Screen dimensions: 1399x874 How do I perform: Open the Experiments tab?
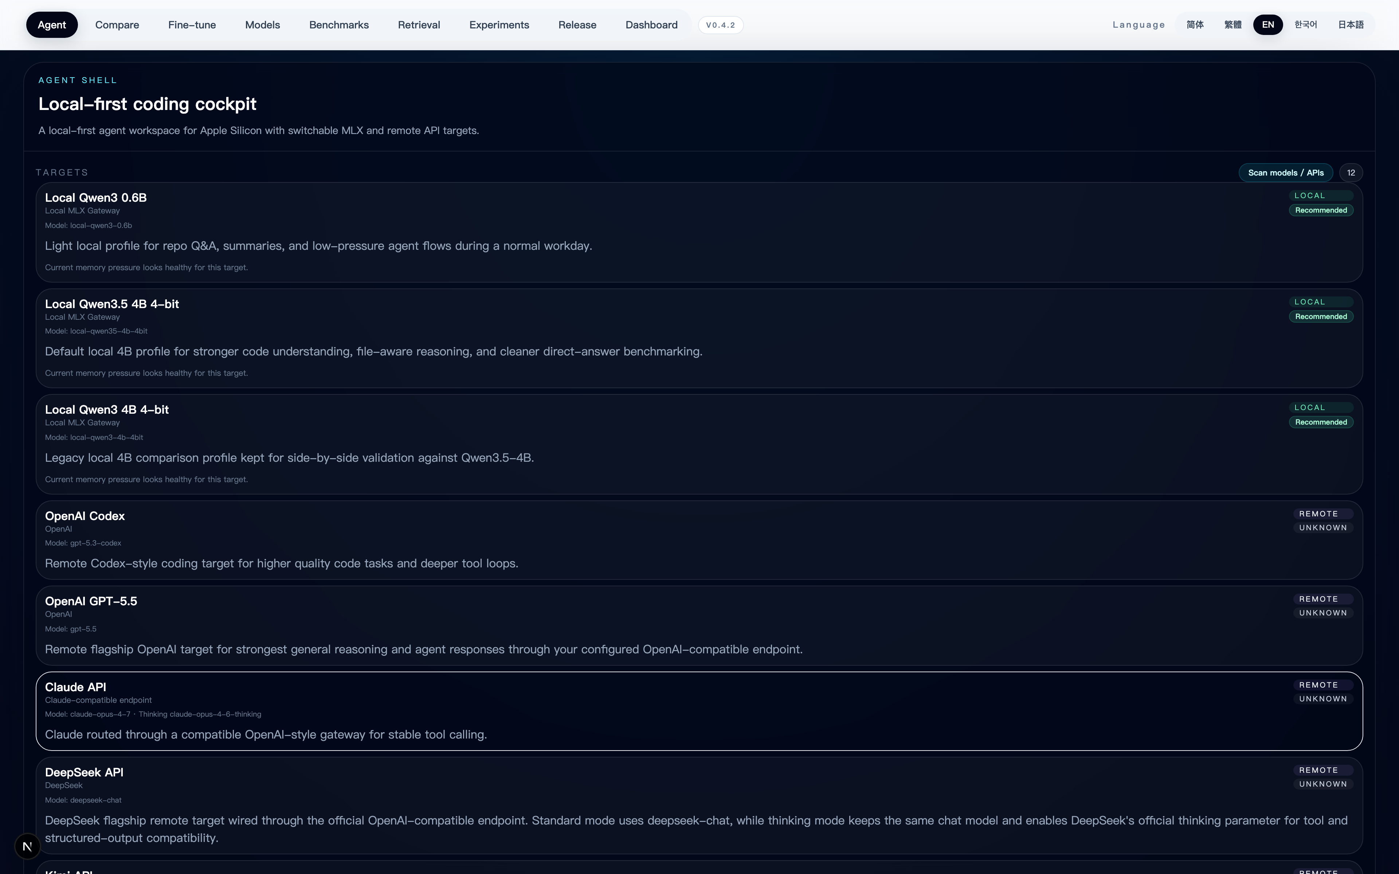(499, 25)
